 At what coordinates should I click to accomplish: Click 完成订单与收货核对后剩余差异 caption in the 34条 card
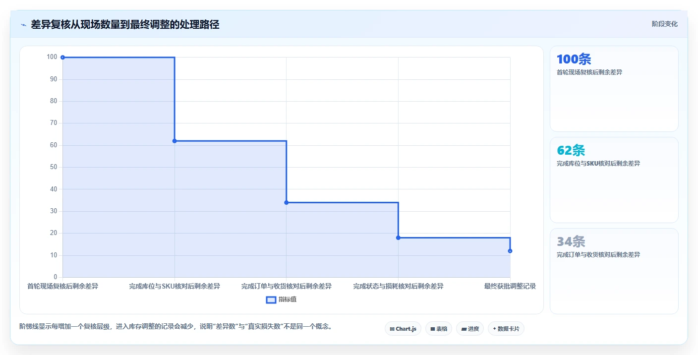point(598,255)
